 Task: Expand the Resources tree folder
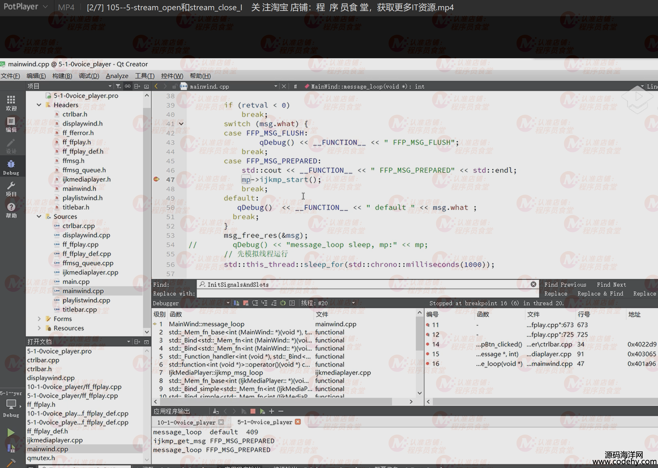coord(39,328)
